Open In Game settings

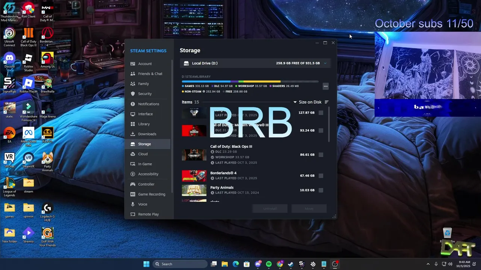(x=148, y=164)
